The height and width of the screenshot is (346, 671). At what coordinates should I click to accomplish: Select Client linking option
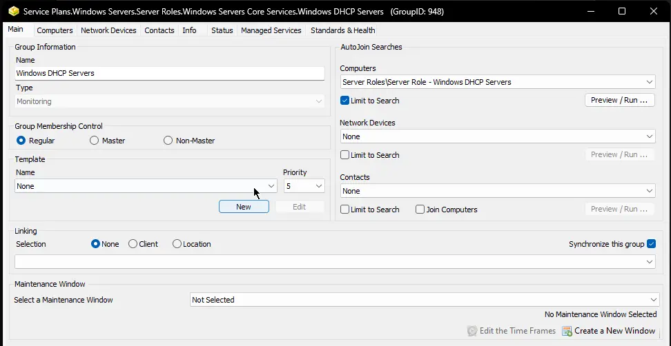(133, 244)
